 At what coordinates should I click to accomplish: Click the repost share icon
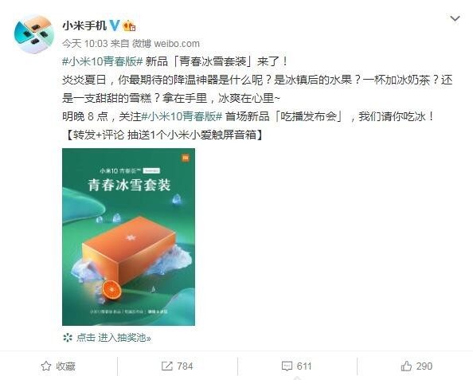point(166,366)
